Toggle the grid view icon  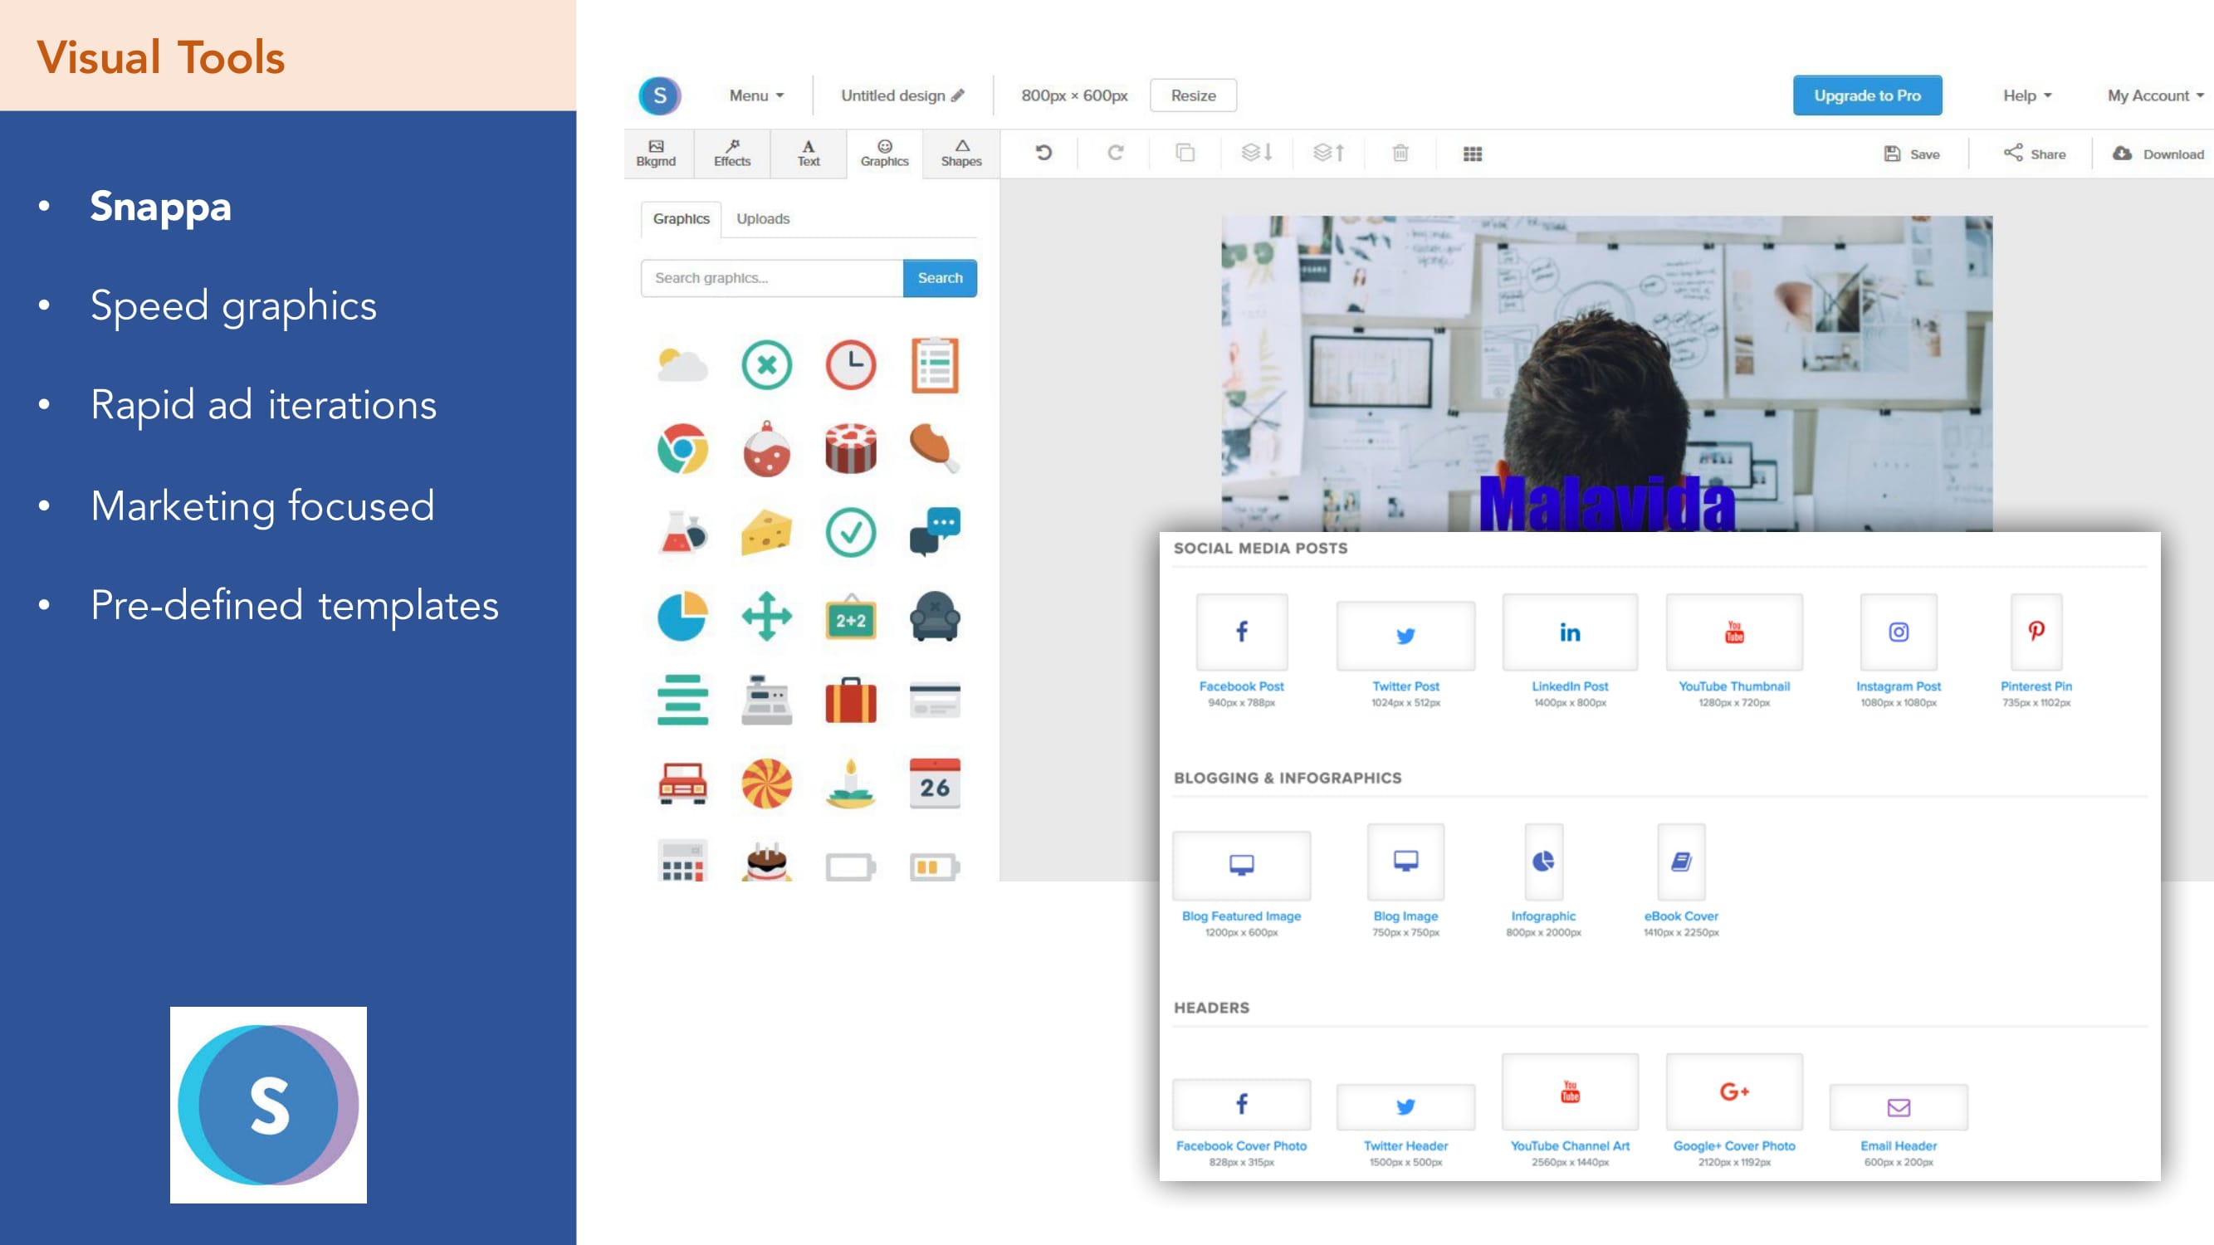(x=1473, y=154)
